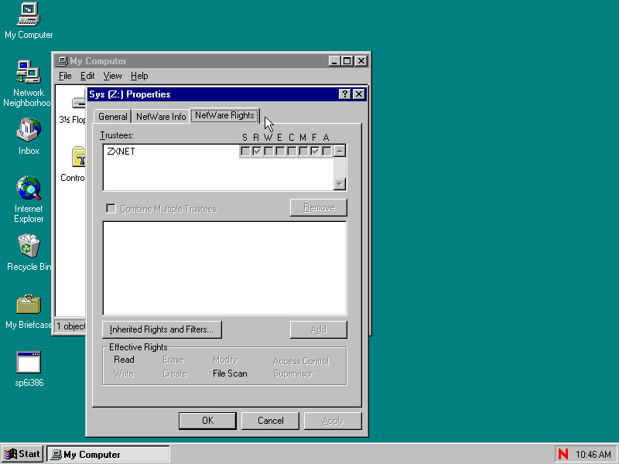Viewport: 619px width, 464px height.
Task: Click the Apply button
Action: (x=333, y=421)
